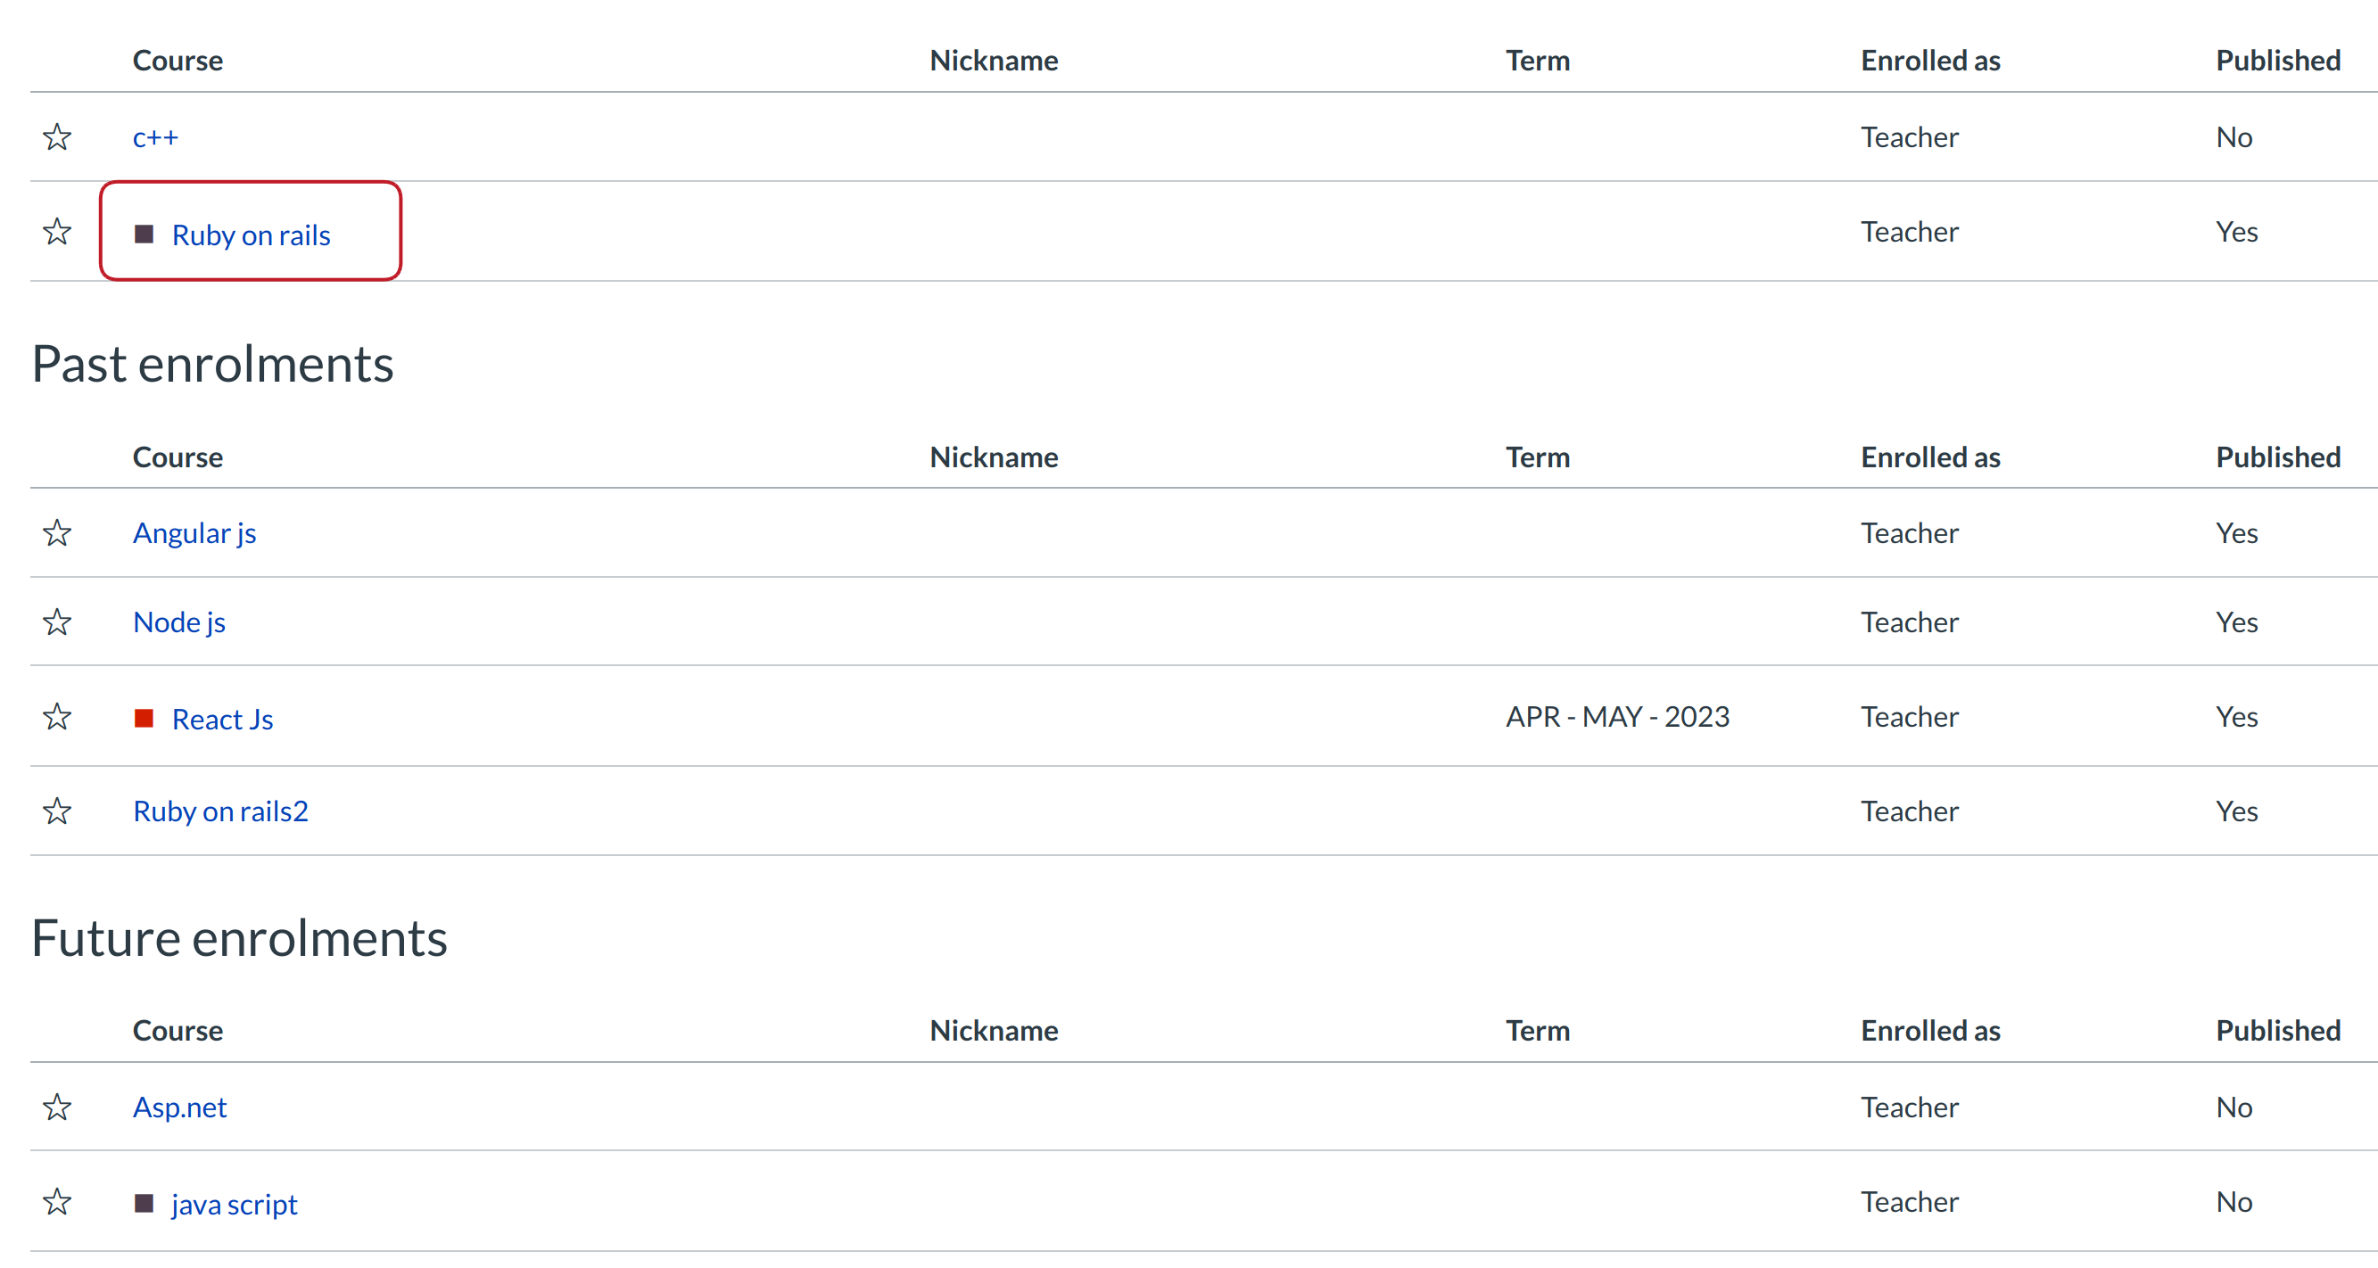The image size is (2378, 1268).
Task: Toggle the Asp.net favorite star
Action: point(57,1107)
